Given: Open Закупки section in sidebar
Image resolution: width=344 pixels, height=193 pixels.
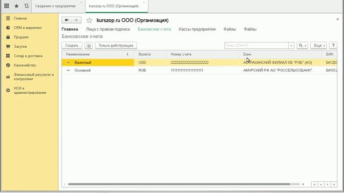Looking at the screenshot, I should [20, 47].
